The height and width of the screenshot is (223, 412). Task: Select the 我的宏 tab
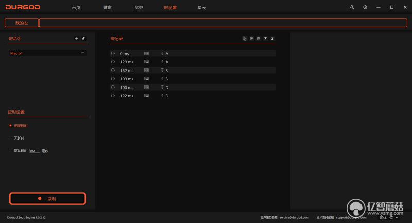(x=22, y=23)
